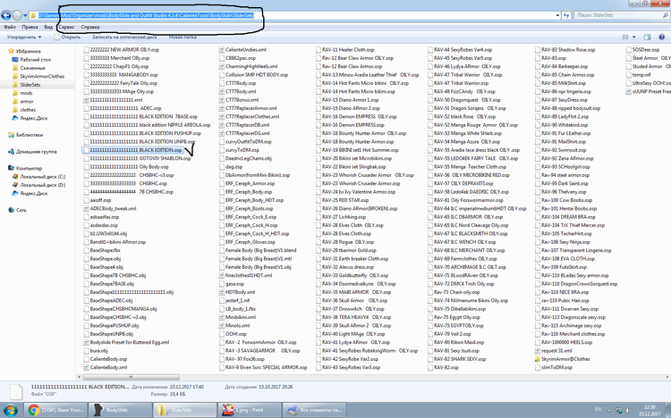Open the view options dropdown arrow

pyautogui.click(x=633, y=38)
